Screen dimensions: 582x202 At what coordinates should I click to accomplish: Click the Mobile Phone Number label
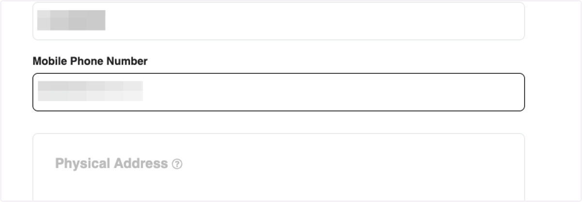(90, 61)
